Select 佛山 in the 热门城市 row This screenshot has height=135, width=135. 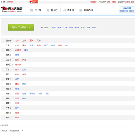coord(77,28)
